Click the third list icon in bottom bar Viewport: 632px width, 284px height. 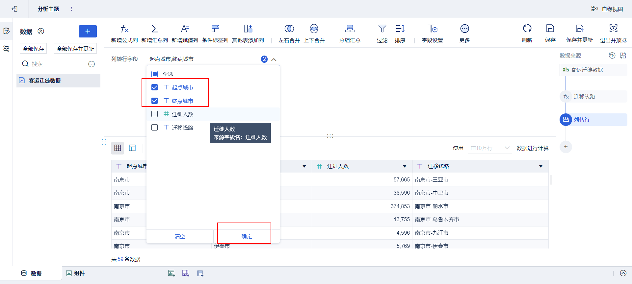pos(200,273)
